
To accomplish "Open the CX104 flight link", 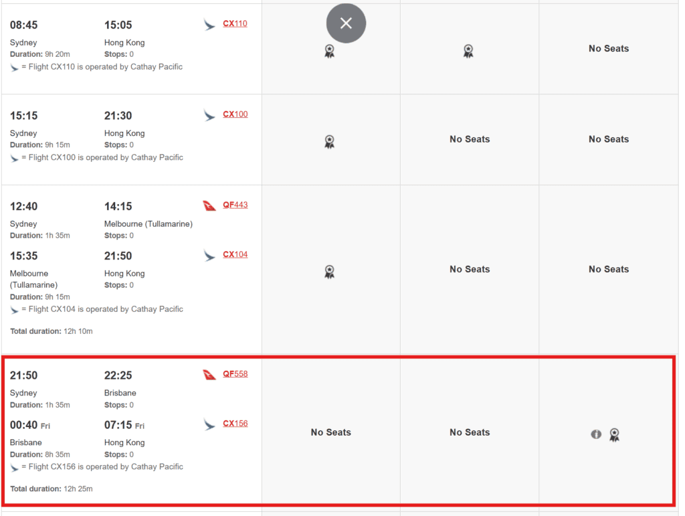I will click(235, 255).
